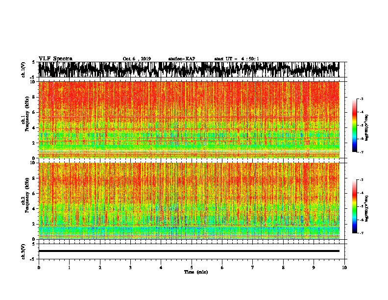Click the ch.2 spectrogram color scale bar
The height and width of the screenshot is (300, 388).
click(355, 206)
